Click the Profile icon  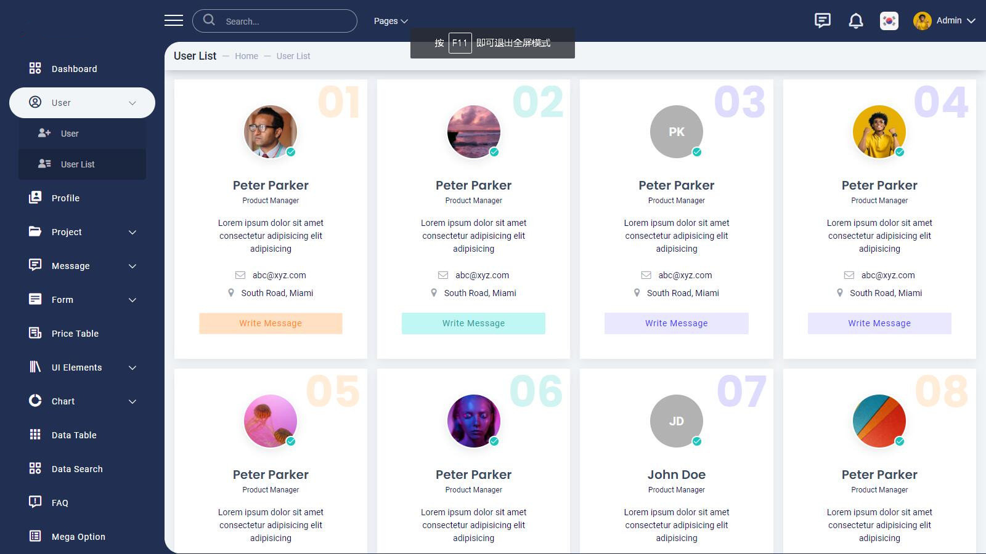coord(35,198)
